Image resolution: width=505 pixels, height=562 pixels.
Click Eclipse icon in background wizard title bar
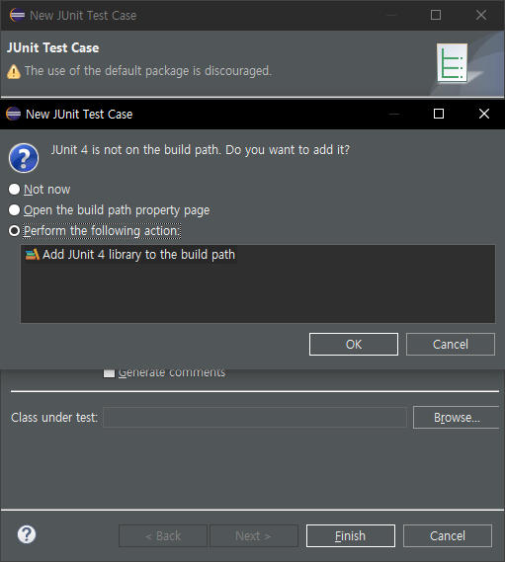click(x=17, y=15)
